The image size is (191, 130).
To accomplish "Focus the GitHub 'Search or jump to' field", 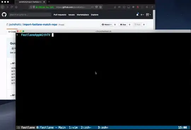I will point(30,15).
